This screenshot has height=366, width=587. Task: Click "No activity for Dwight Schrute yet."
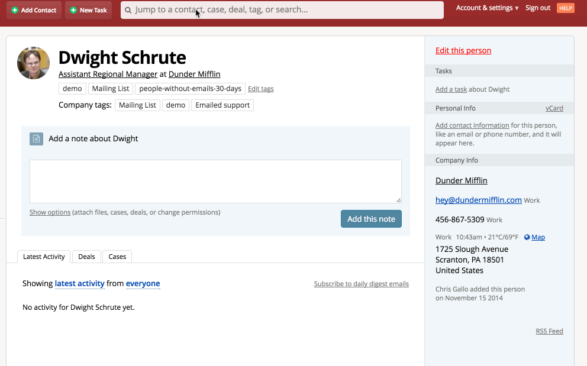[78, 307]
